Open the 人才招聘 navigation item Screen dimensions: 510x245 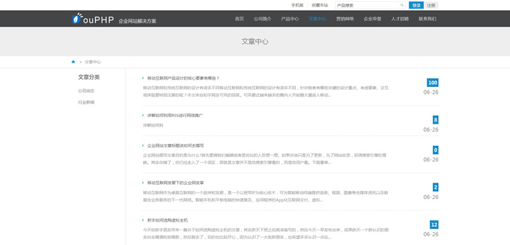click(x=400, y=19)
